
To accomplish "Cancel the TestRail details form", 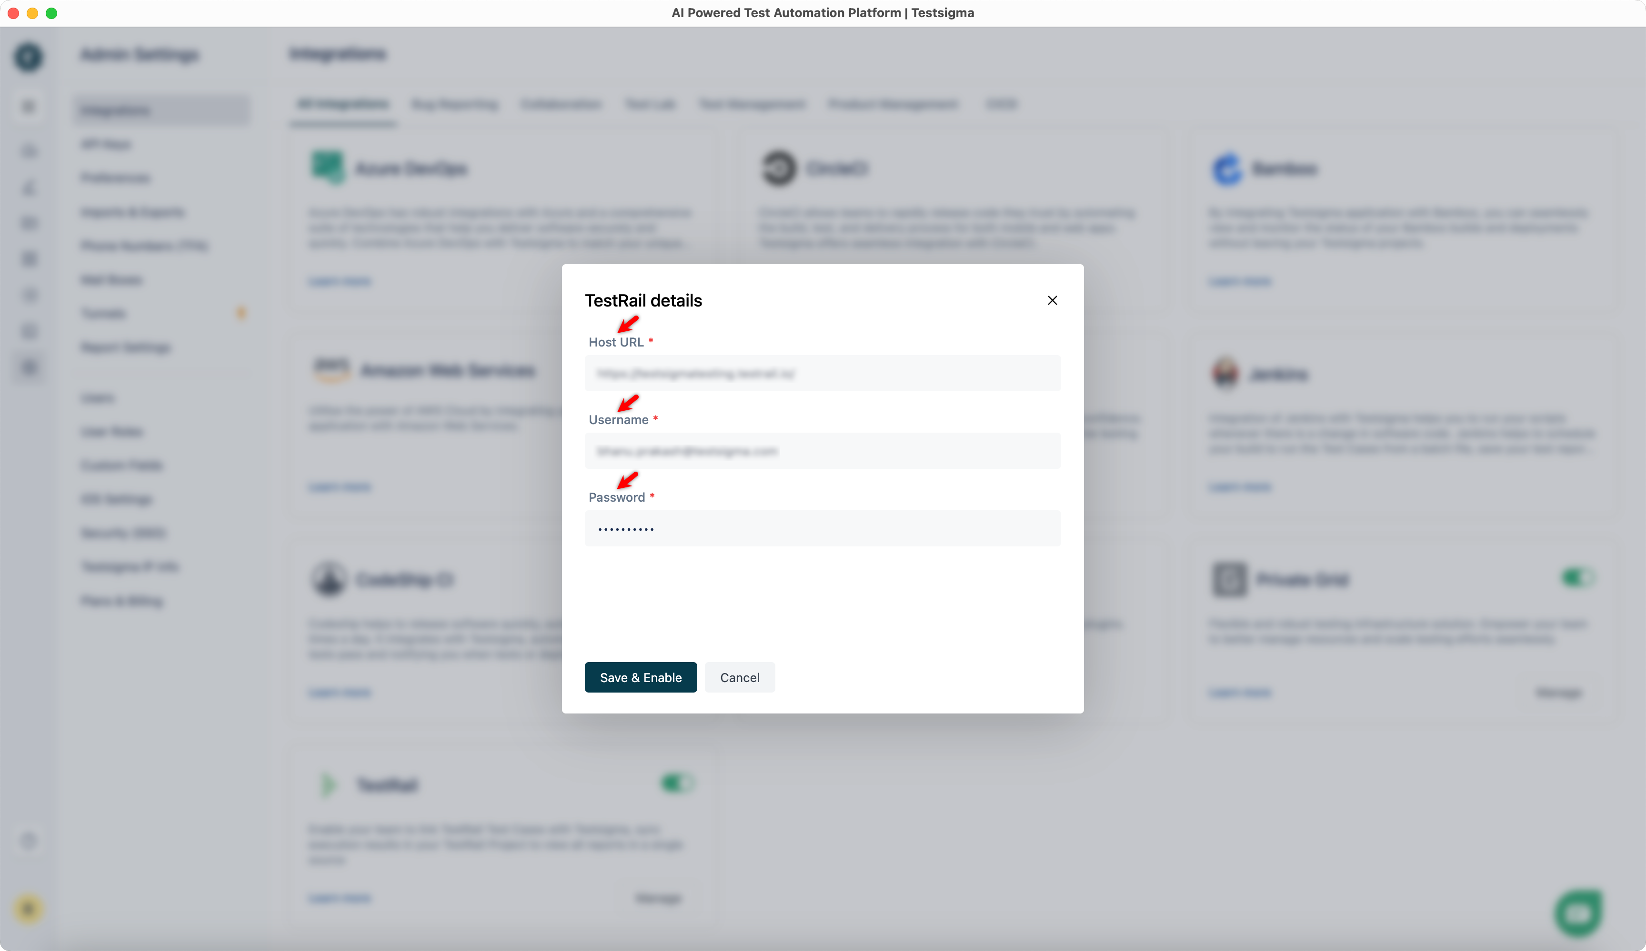I will click(739, 677).
